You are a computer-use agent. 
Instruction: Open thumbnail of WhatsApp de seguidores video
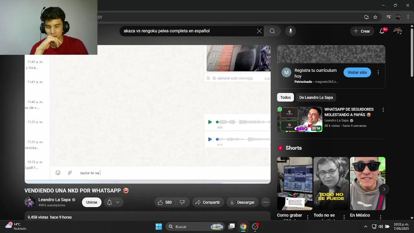(300, 119)
